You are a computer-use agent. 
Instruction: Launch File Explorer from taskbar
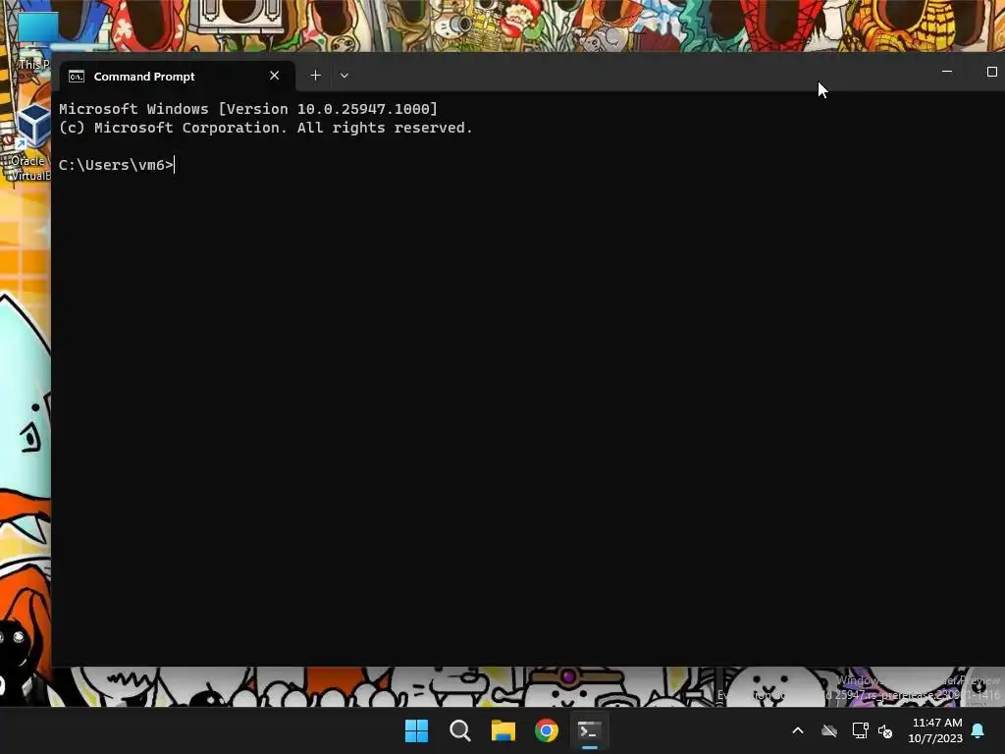tap(503, 730)
